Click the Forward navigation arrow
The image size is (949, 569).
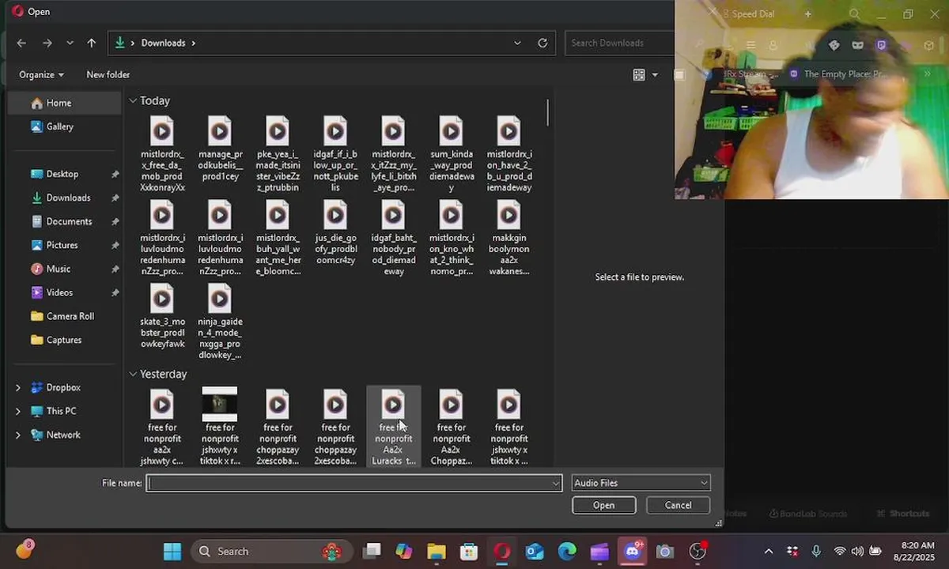pos(47,43)
